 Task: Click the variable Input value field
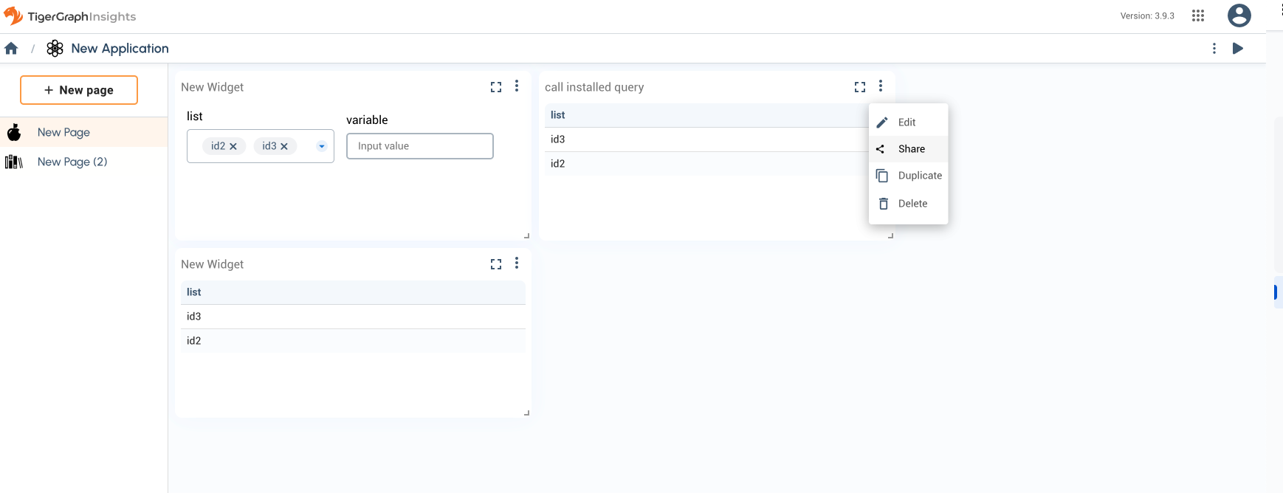click(x=419, y=146)
